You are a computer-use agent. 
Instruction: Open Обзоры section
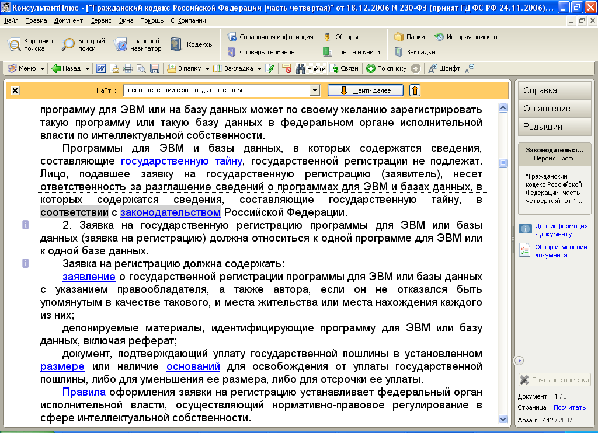click(340, 37)
